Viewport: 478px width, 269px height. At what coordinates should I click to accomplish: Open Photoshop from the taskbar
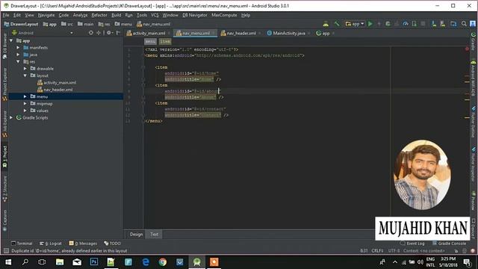click(94, 262)
